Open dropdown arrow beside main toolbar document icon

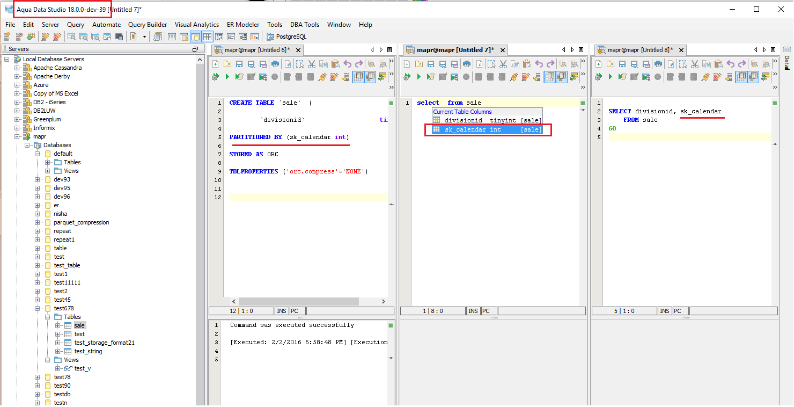click(144, 37)
